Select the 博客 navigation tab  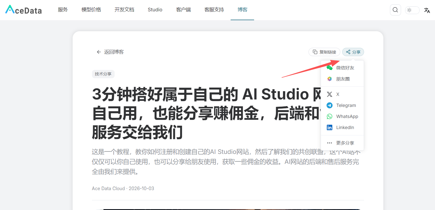[242, 10]
